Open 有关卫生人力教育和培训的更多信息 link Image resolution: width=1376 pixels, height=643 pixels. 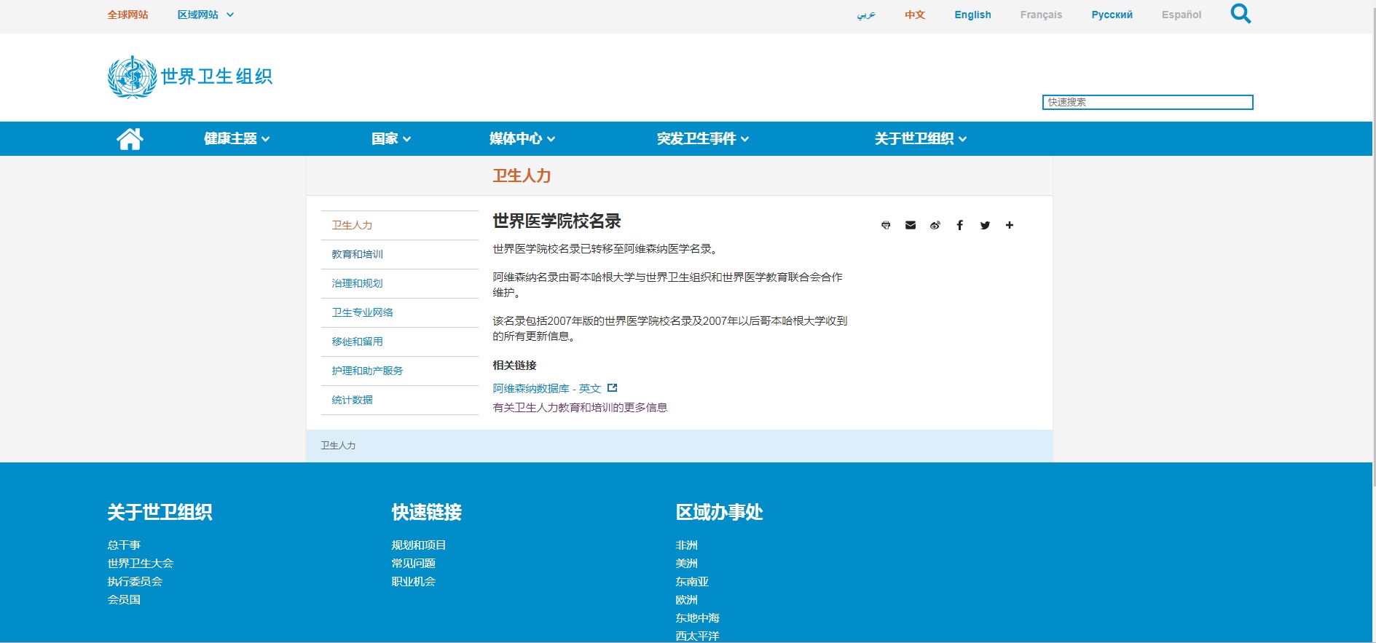point(580,407)
